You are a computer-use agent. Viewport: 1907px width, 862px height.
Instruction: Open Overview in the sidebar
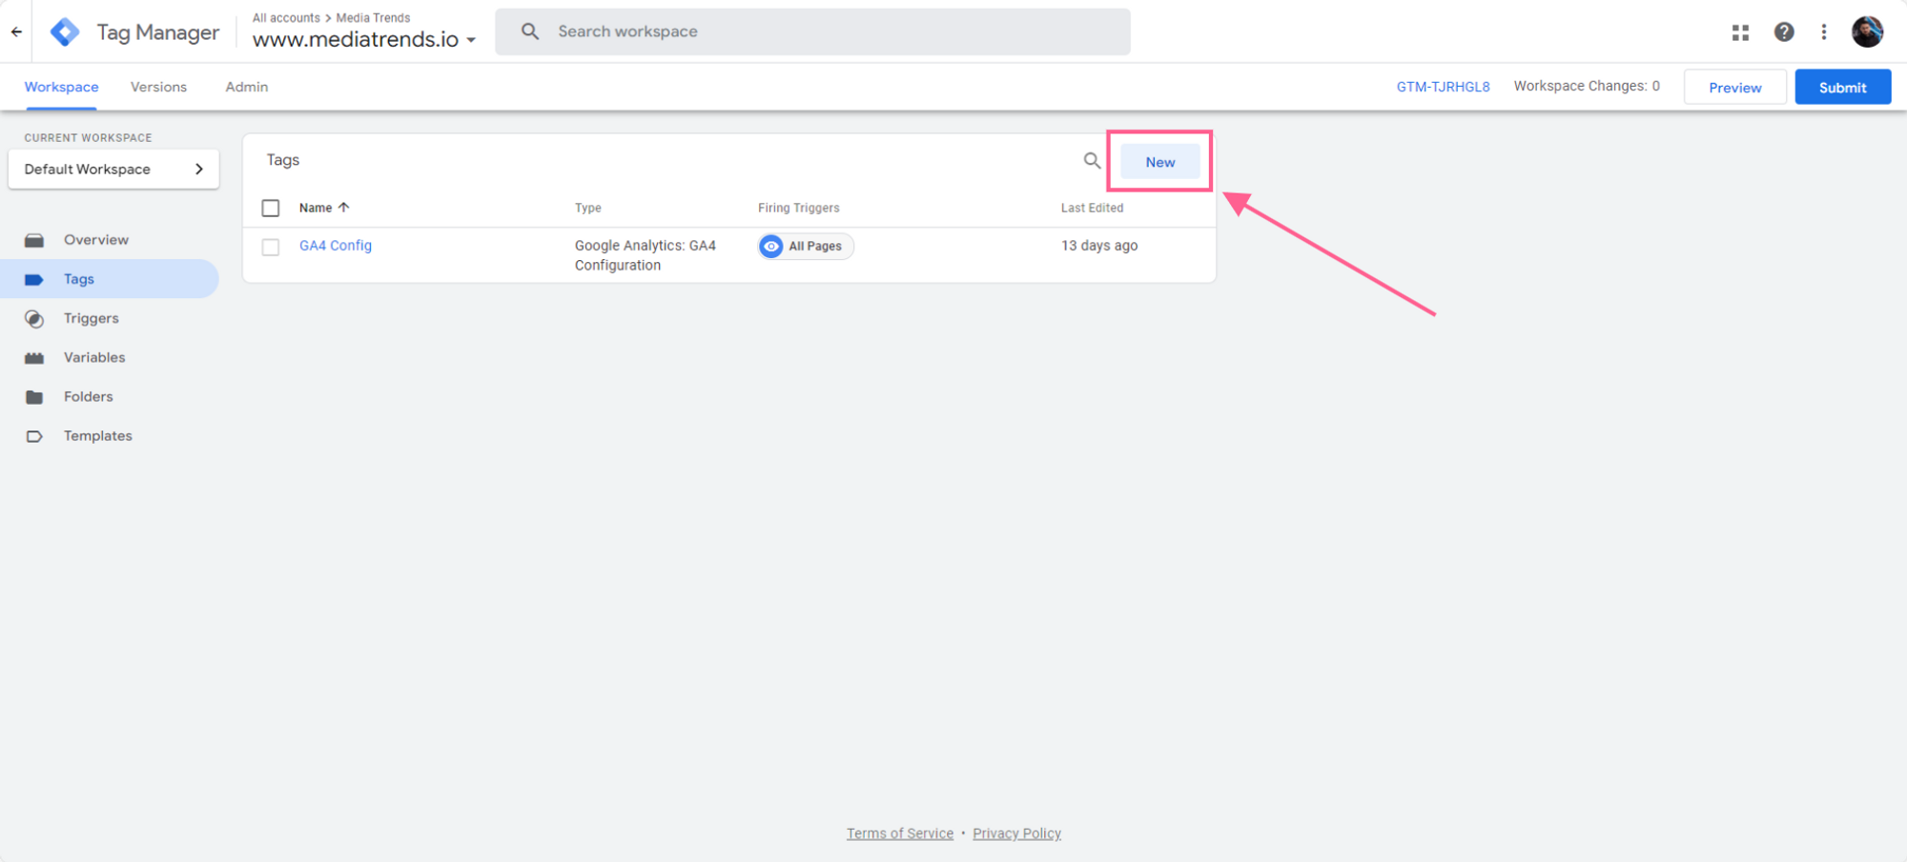pyautogui.click(x=110, y=240)
